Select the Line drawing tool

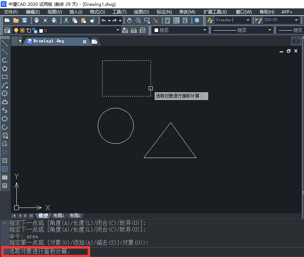point(5,43)
